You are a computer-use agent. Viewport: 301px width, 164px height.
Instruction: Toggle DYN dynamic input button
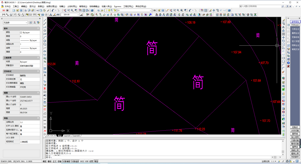(x=87, y=161)
